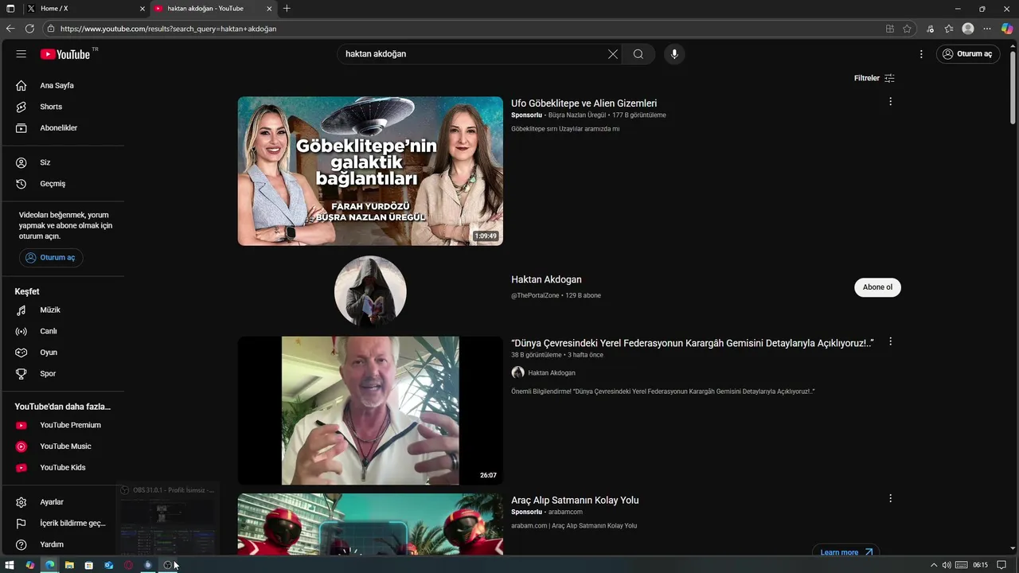The width and height of the screenshot is (1019, 573).
Task: Open Haktan Akdogan uploader link under video
Action: pos(551,372)
